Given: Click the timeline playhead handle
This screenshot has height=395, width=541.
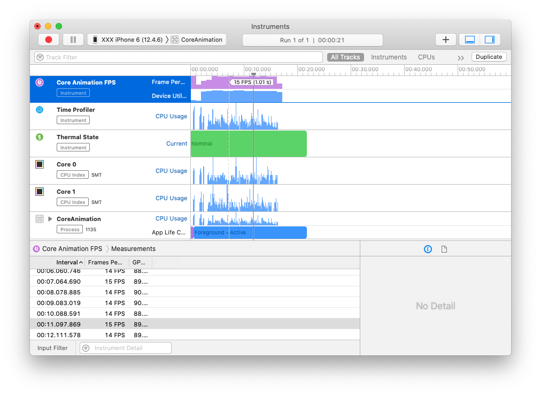Looking at the screenshot, I should [x=253, y=74].
